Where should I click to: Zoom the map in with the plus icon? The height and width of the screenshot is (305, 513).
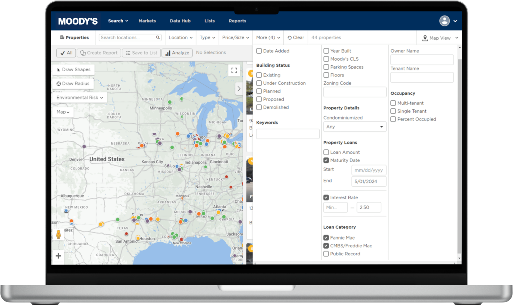[x=58, y=256]
